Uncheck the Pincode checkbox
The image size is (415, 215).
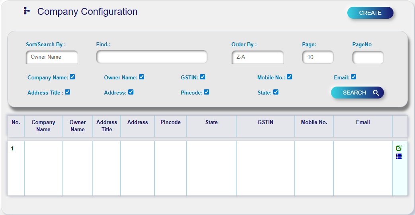click(206, 92)
